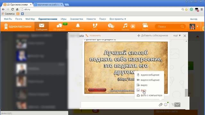Click the browser back arrow
Screen dimensions: 205x115
coord(3,9)
